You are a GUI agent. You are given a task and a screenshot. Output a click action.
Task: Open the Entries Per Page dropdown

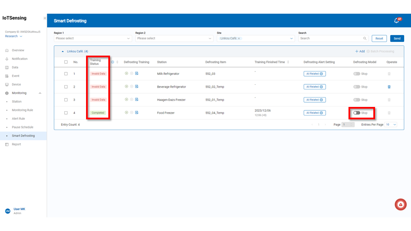(x=391, y=124)
